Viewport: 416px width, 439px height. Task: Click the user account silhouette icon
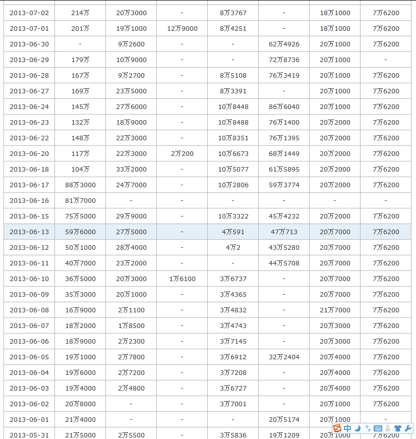[388, 428]
